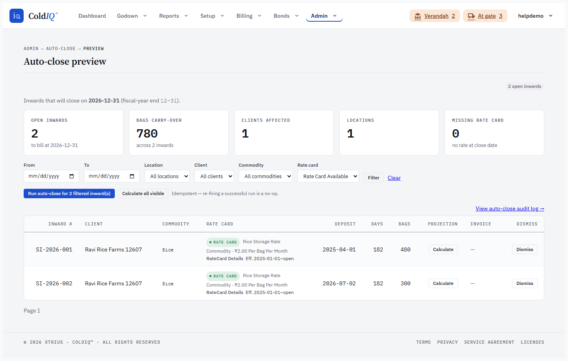Expand the Setup menu
This screenshot has height=361, width=568.
pyautogui.click(x=212, y=16)
